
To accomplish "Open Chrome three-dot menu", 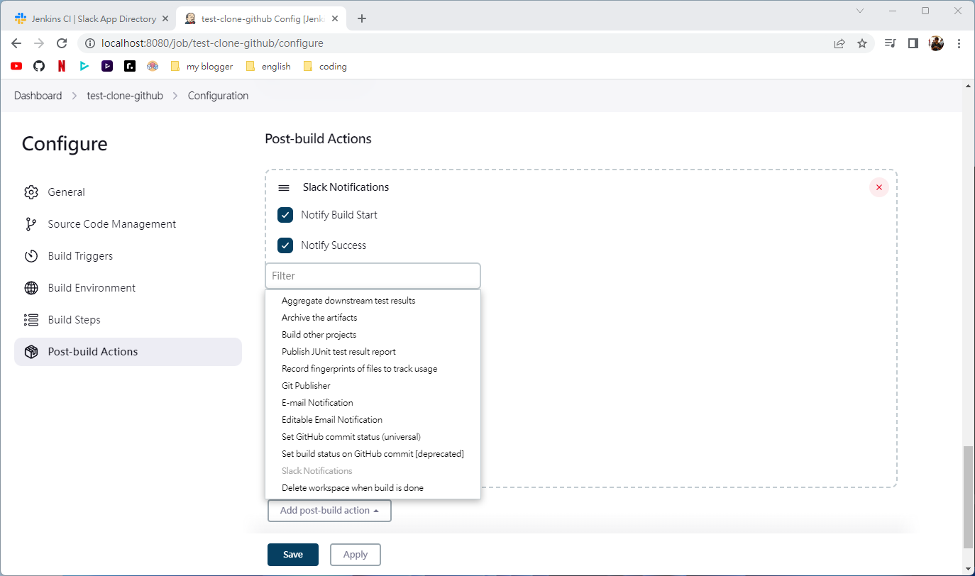I will tap(959, 43).
